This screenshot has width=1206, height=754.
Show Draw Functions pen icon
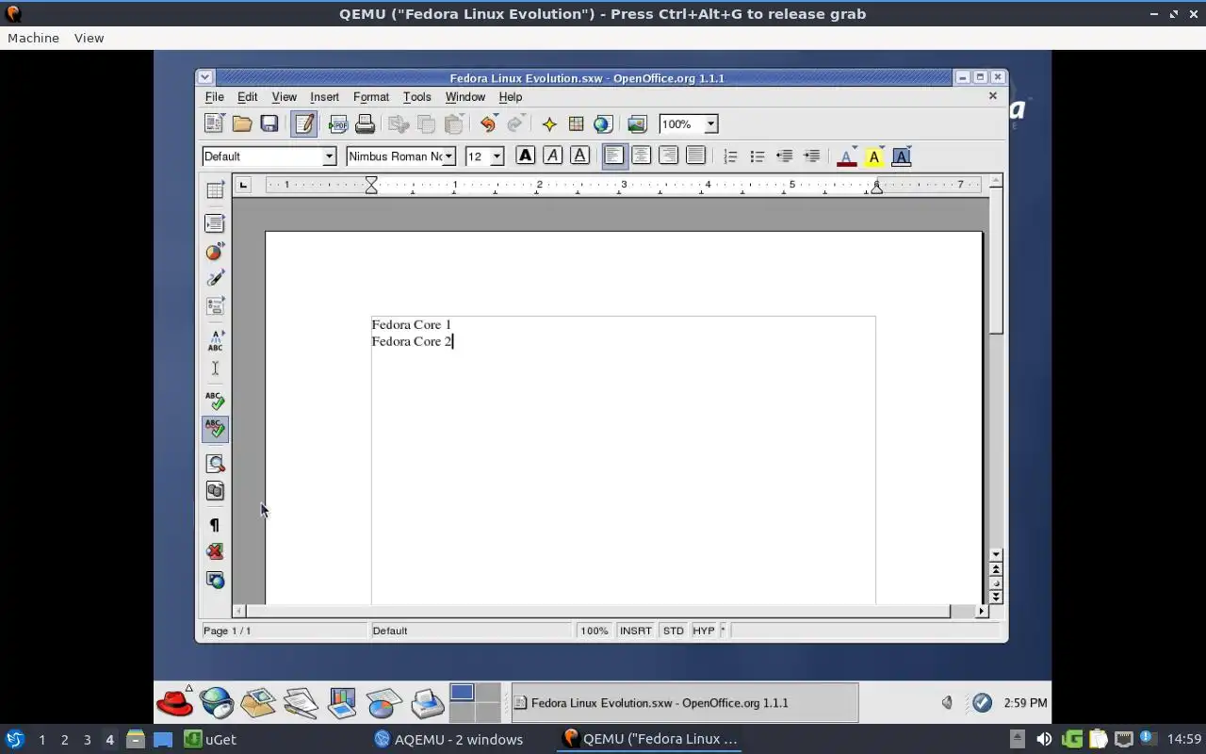click(215, 278)
